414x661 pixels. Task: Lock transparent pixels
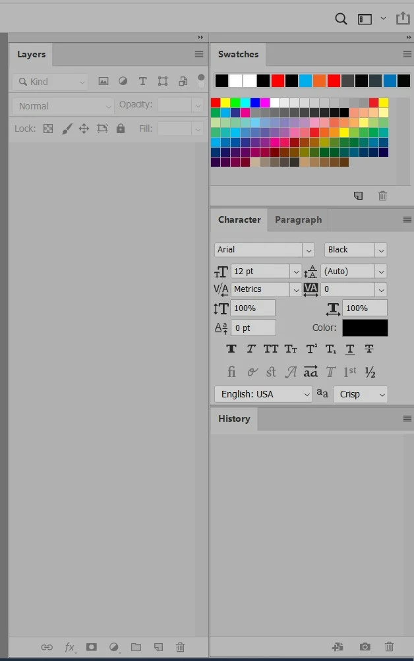pos(48,129)
